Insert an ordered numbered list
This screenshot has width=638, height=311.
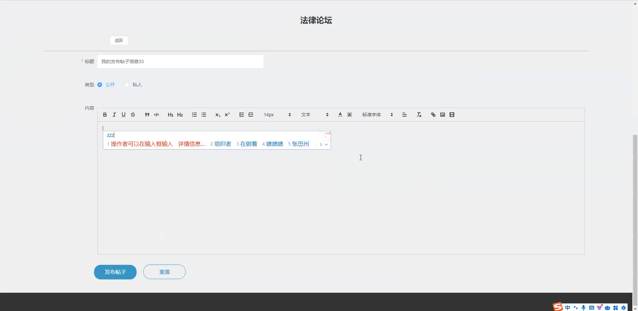194,115
